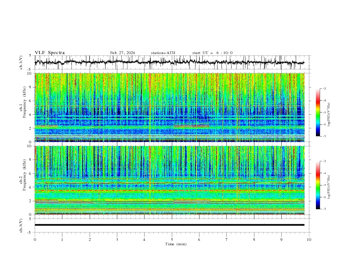Click the 'start UT = 6:10:0' text

click(x=212, y=53)
